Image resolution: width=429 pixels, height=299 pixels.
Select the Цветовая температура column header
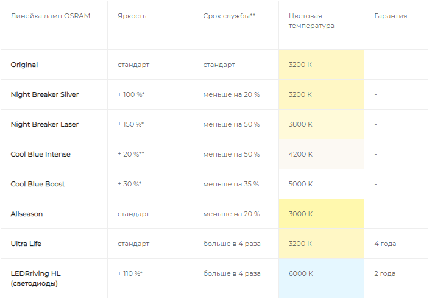point(311,21)
